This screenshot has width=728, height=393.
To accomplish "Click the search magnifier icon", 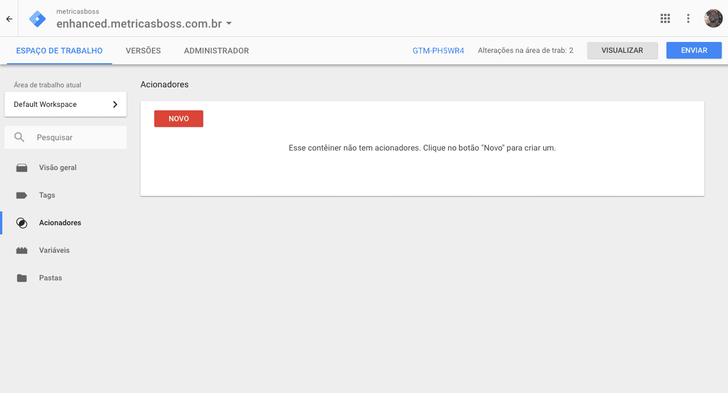I will click(20, 137).
